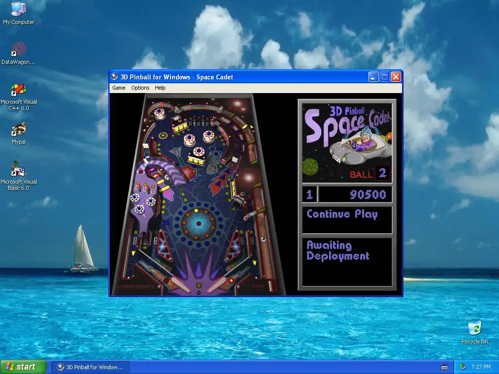Viewport: 499px width, 374px height.
Task: Click the player number 1 indicator
Action: tap(309, 195)
